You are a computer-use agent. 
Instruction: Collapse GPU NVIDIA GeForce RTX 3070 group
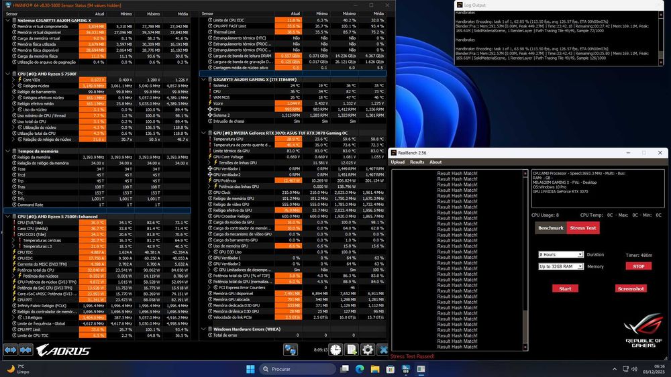point(204,133)
